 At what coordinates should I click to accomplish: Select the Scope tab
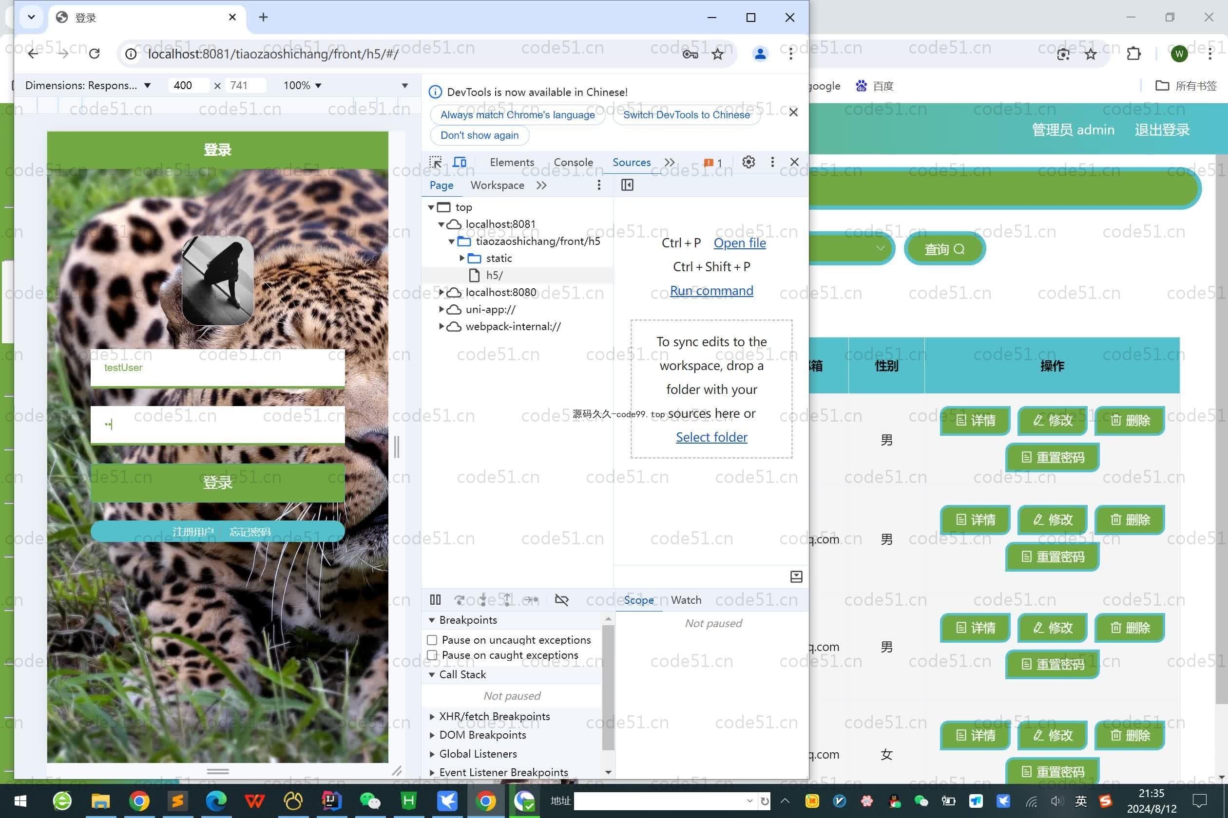(638, 600)
